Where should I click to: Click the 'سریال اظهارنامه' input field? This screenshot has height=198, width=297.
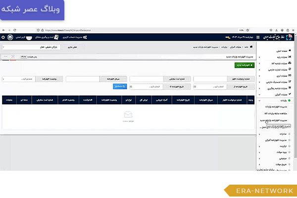click(82, 78)
